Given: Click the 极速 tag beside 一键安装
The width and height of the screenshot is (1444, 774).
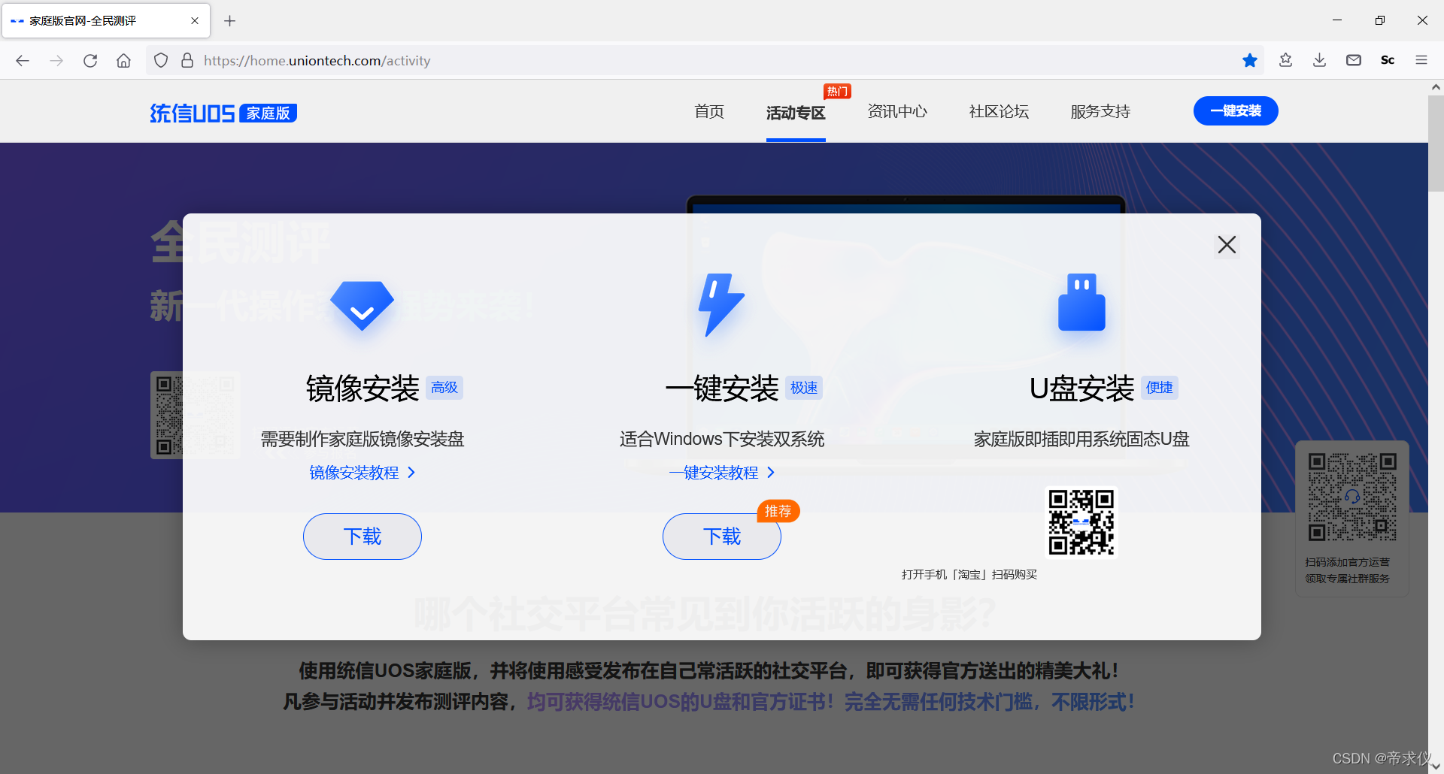Looking at the screenshot, I should coord(804,388).
